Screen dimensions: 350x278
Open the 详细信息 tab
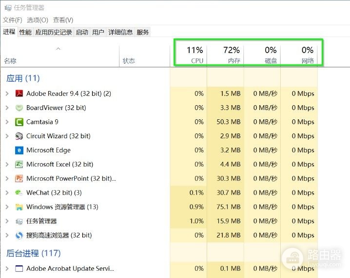[x=120, y=32]
